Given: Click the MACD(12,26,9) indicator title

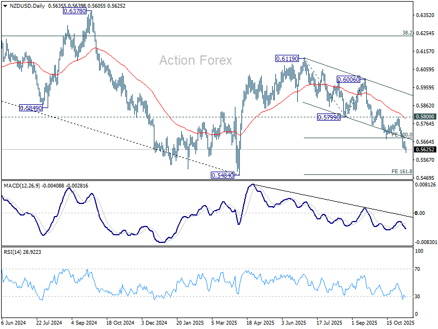Looking at the screenshot, I should click(x=22, y=186).
